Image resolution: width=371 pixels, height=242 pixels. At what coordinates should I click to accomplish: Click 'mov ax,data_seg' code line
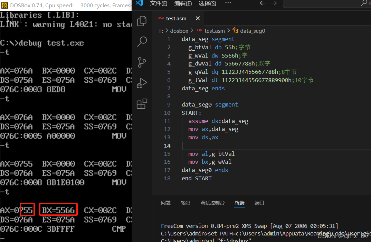pyautogui.click(x=213, y=129)
